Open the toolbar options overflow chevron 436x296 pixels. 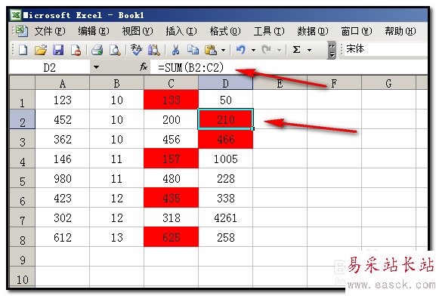pos(332,51)
